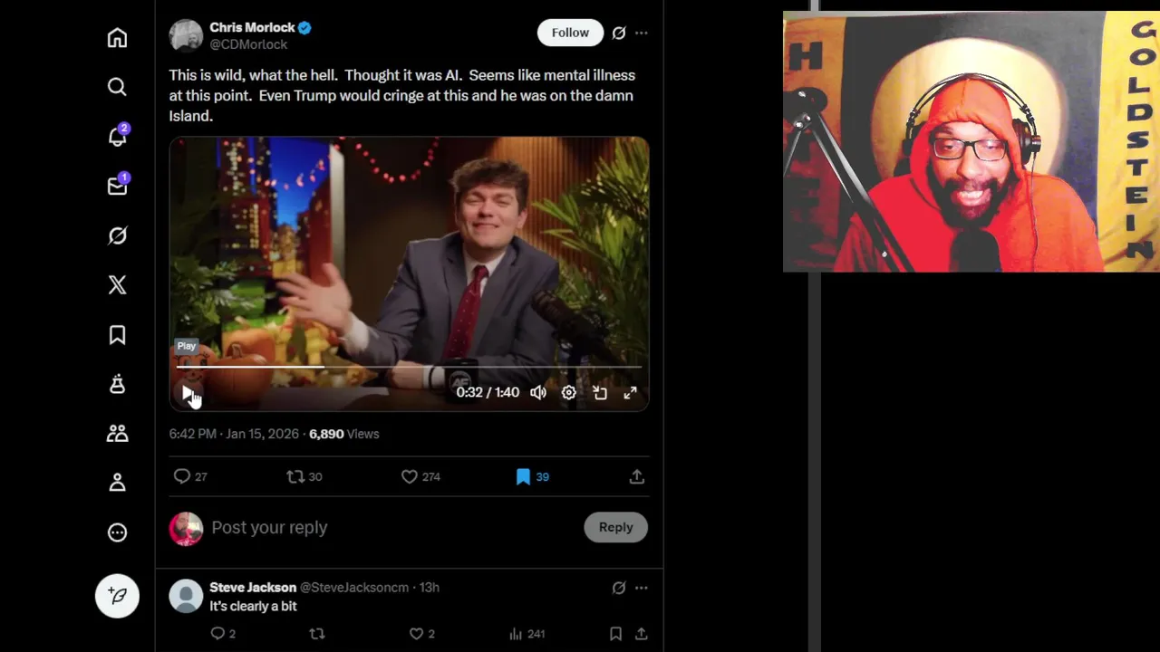Screen dimensions: 1160x652
Task: Mute the video volume
Action: click(538, 393)
